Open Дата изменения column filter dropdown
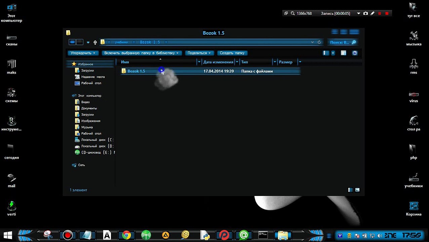Image resolution: width=429 pixels, height=242 pixels. [x=237, y=62]
